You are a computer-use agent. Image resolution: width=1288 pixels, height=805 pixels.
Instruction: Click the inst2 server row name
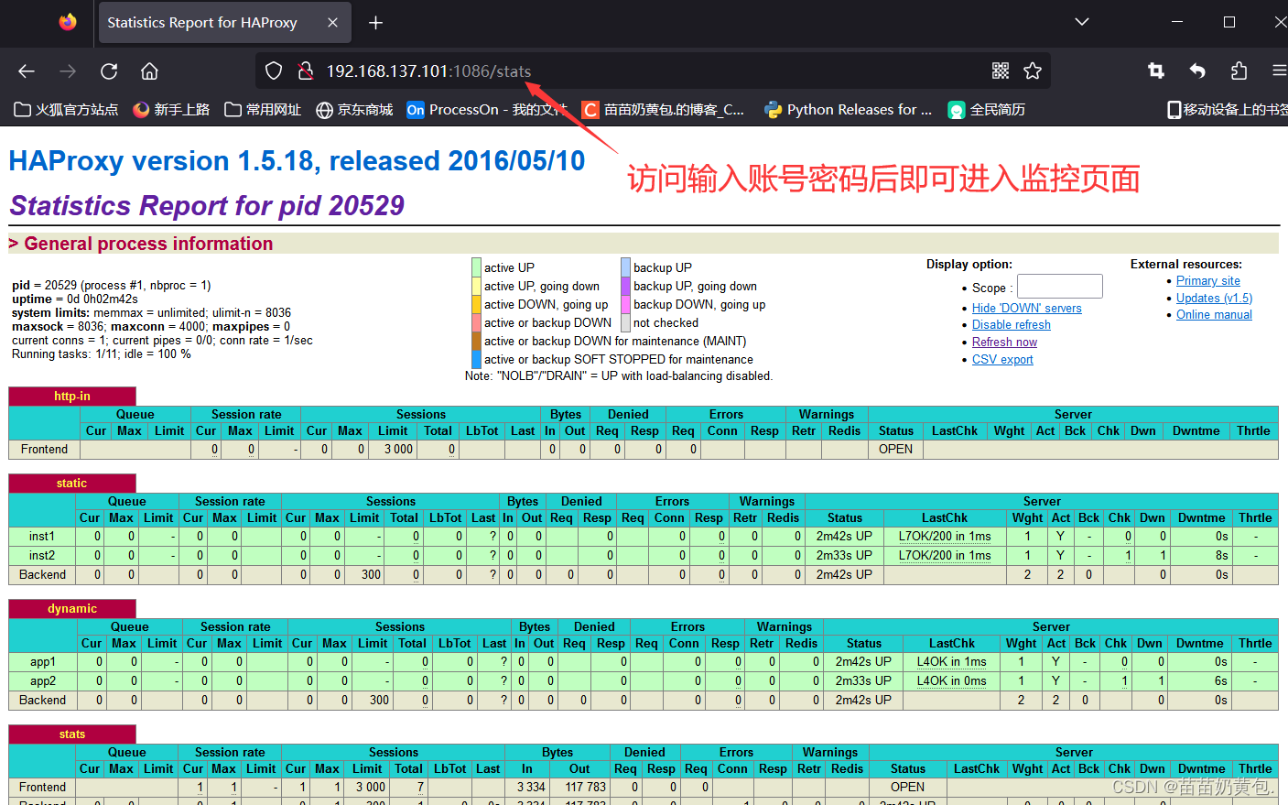42,556
